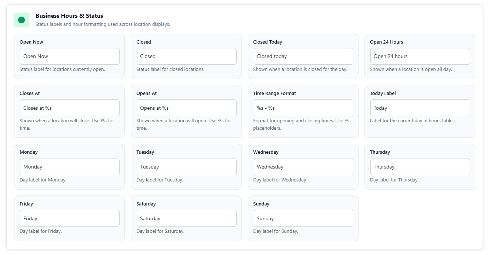Click 'Shown when a location will open' description
The width and height of the screenshot is (490, 255).
(x=184, y=125)
